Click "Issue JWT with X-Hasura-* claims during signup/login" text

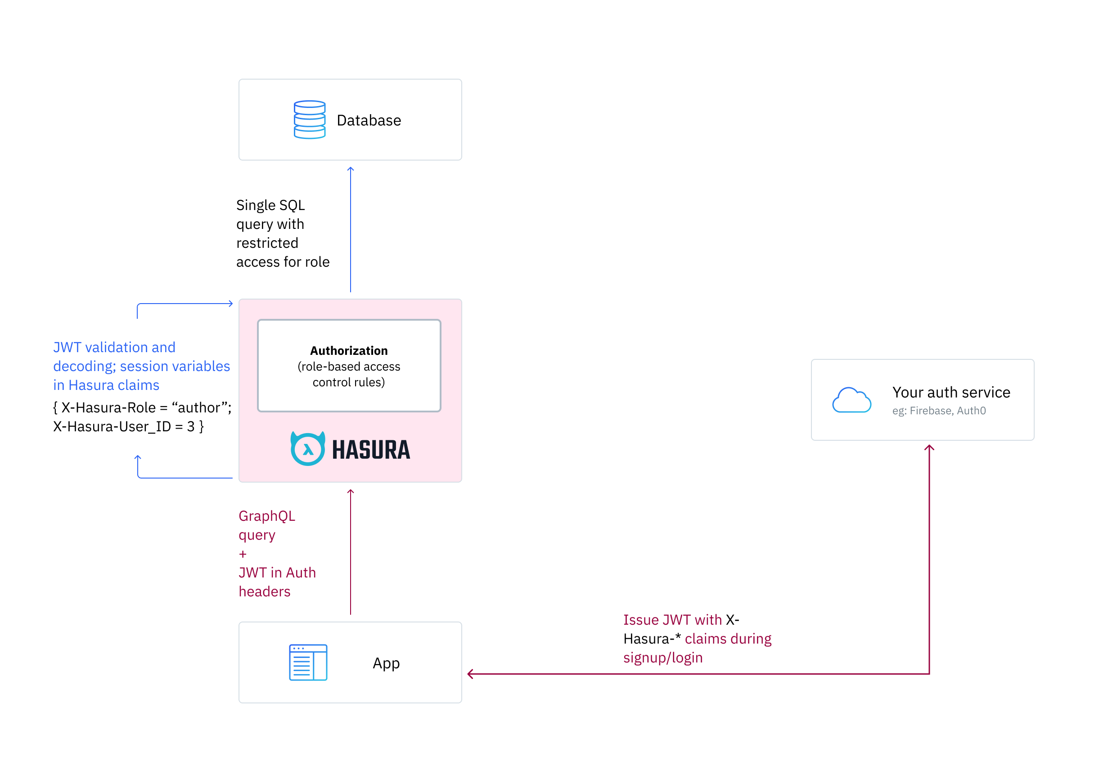pyautogui.click(x=697, y=638)
